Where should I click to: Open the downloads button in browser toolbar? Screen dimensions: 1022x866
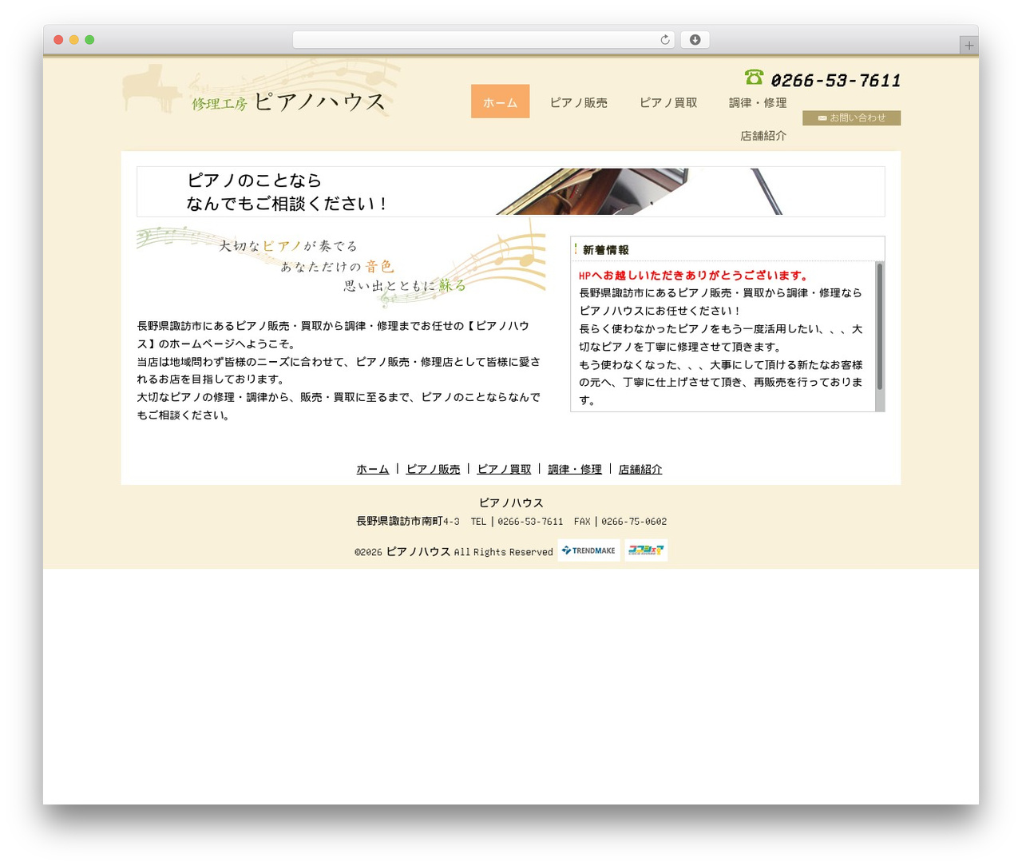click(x=695, y=40)
